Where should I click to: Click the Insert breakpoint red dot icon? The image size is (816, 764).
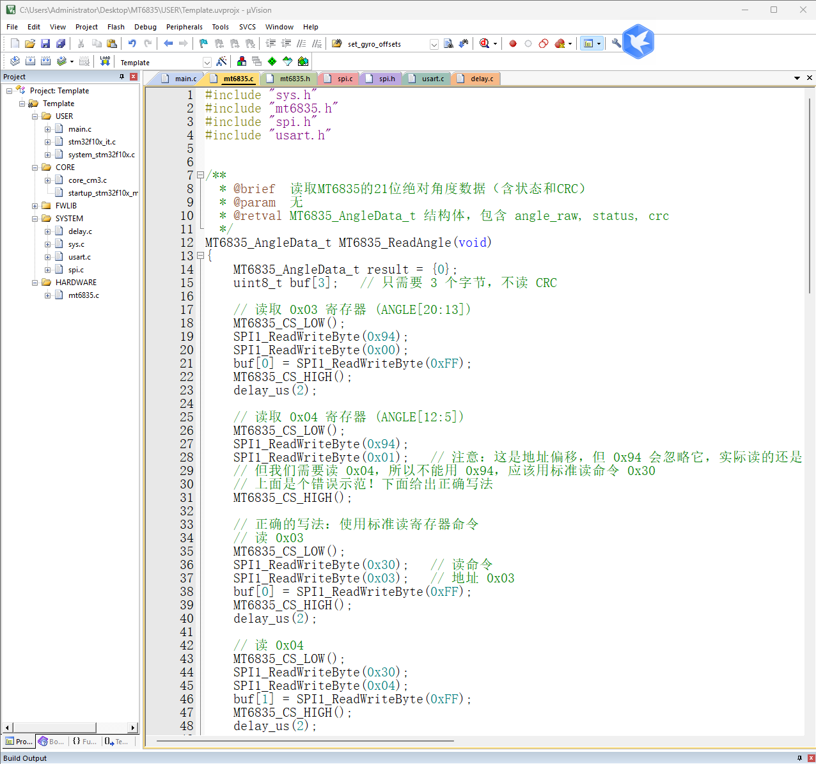(513, 43)
